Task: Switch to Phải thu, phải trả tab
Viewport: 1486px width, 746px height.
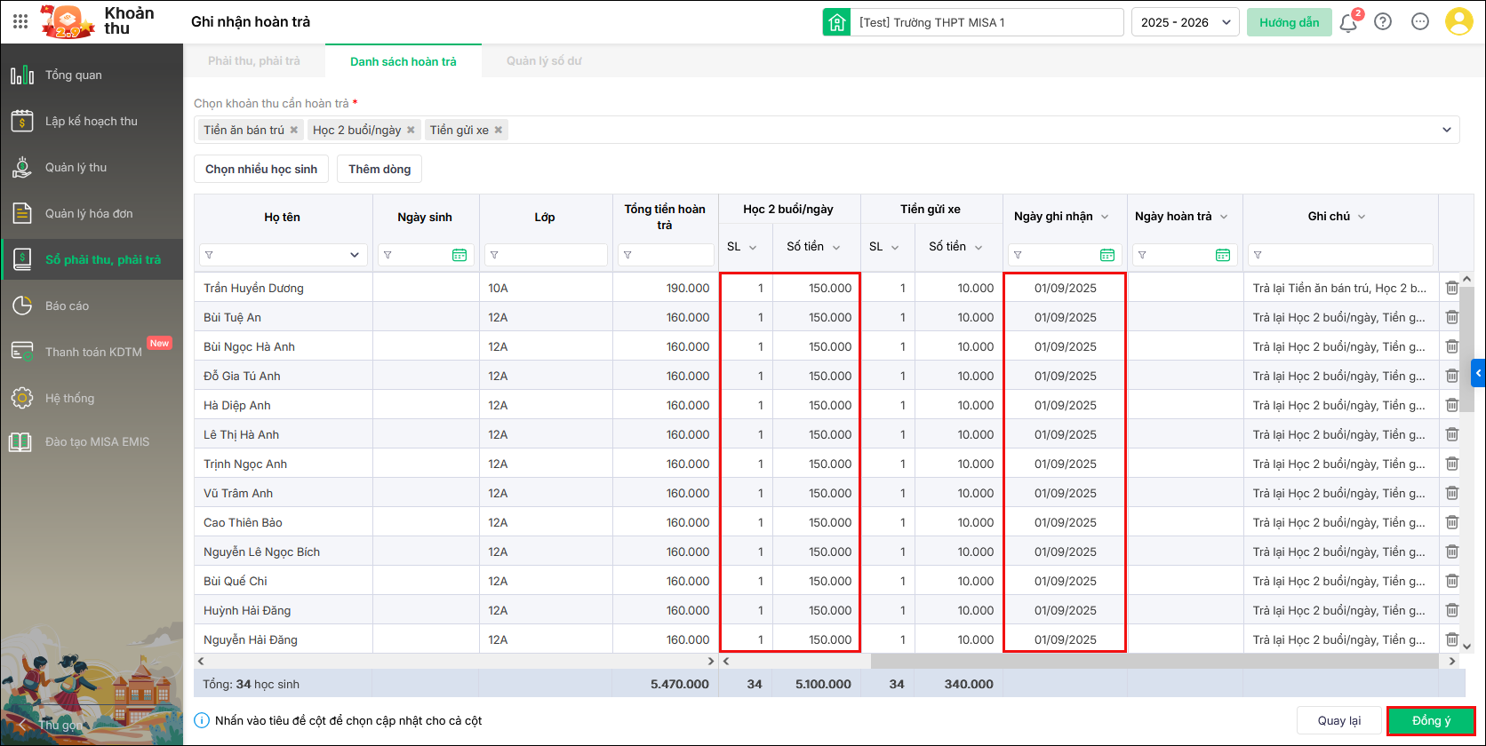Action: [254, 61]
